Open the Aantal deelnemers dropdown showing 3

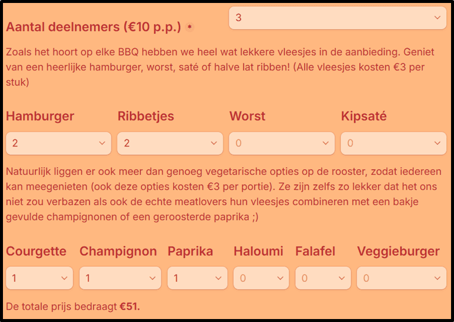[337, 18]
